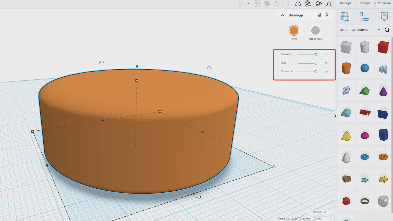
Task: Open the Notes speech bubble tool
Action: (384, 16)
